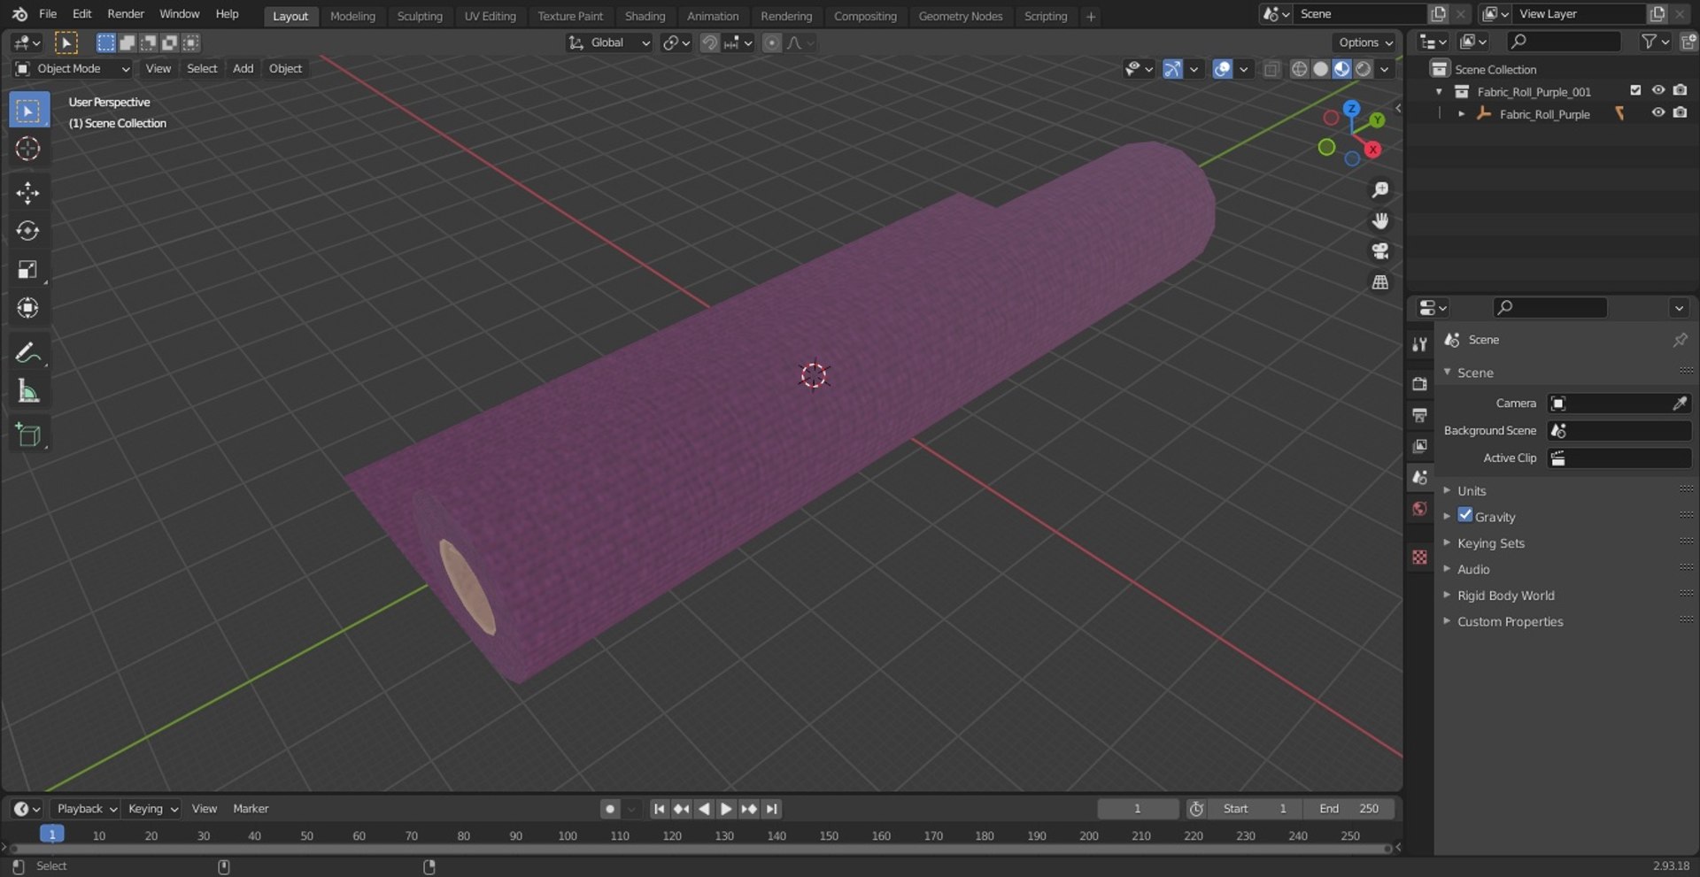Click the Marker menu in timeline
1700x877 pixels.
[x=251, y=809]
